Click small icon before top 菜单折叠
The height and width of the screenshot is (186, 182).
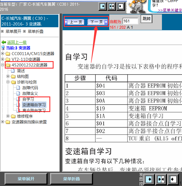point(24,31)
